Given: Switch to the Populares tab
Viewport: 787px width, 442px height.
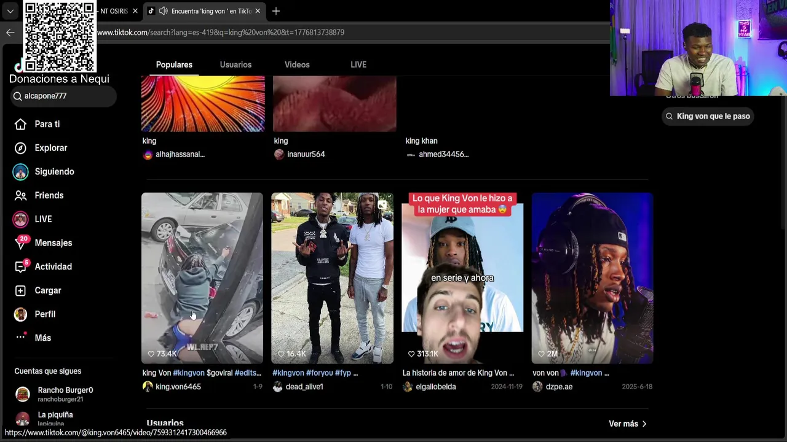Looking at the screenshot, I should [174, 64].
